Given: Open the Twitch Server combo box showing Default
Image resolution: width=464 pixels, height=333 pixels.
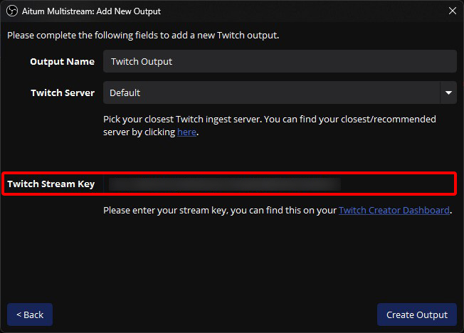Looking at the screenshot, I should click(270, 92).
